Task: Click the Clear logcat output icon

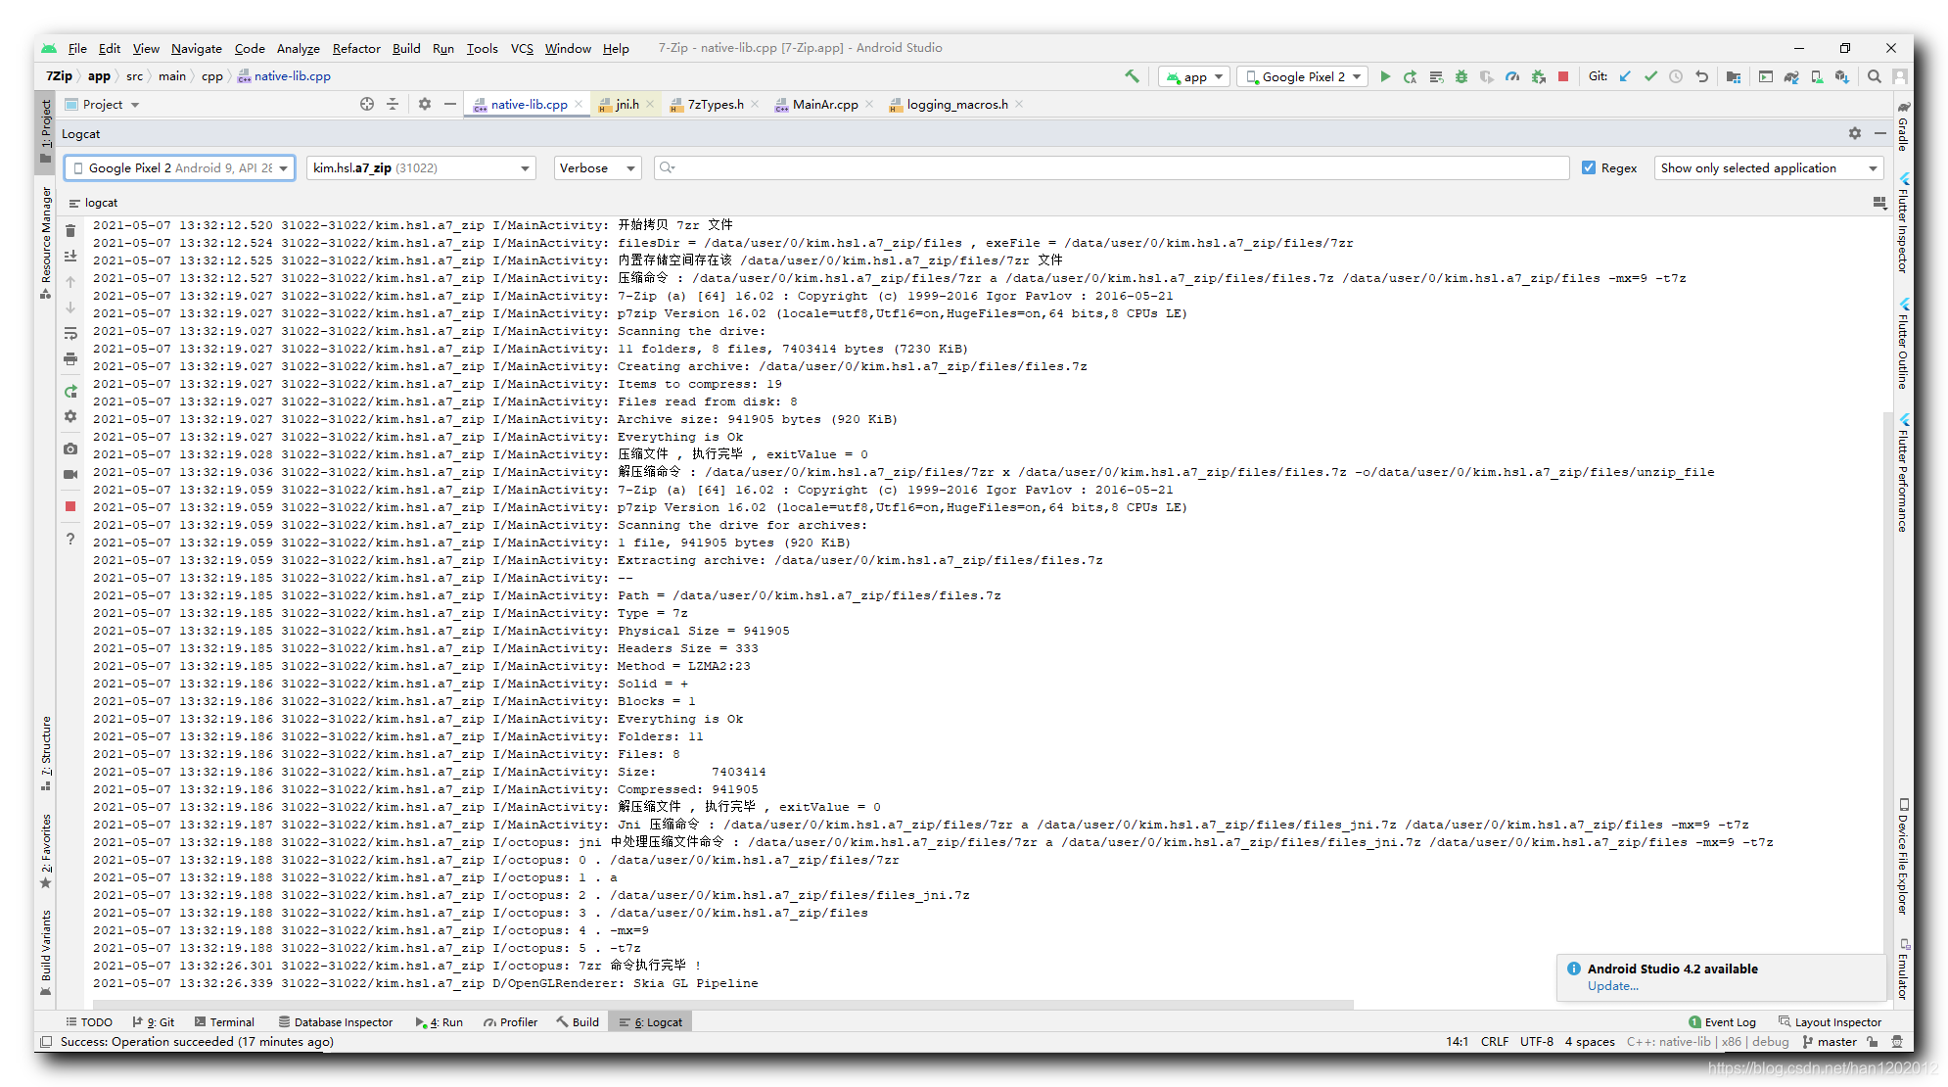Action: [x=72, y=226]
